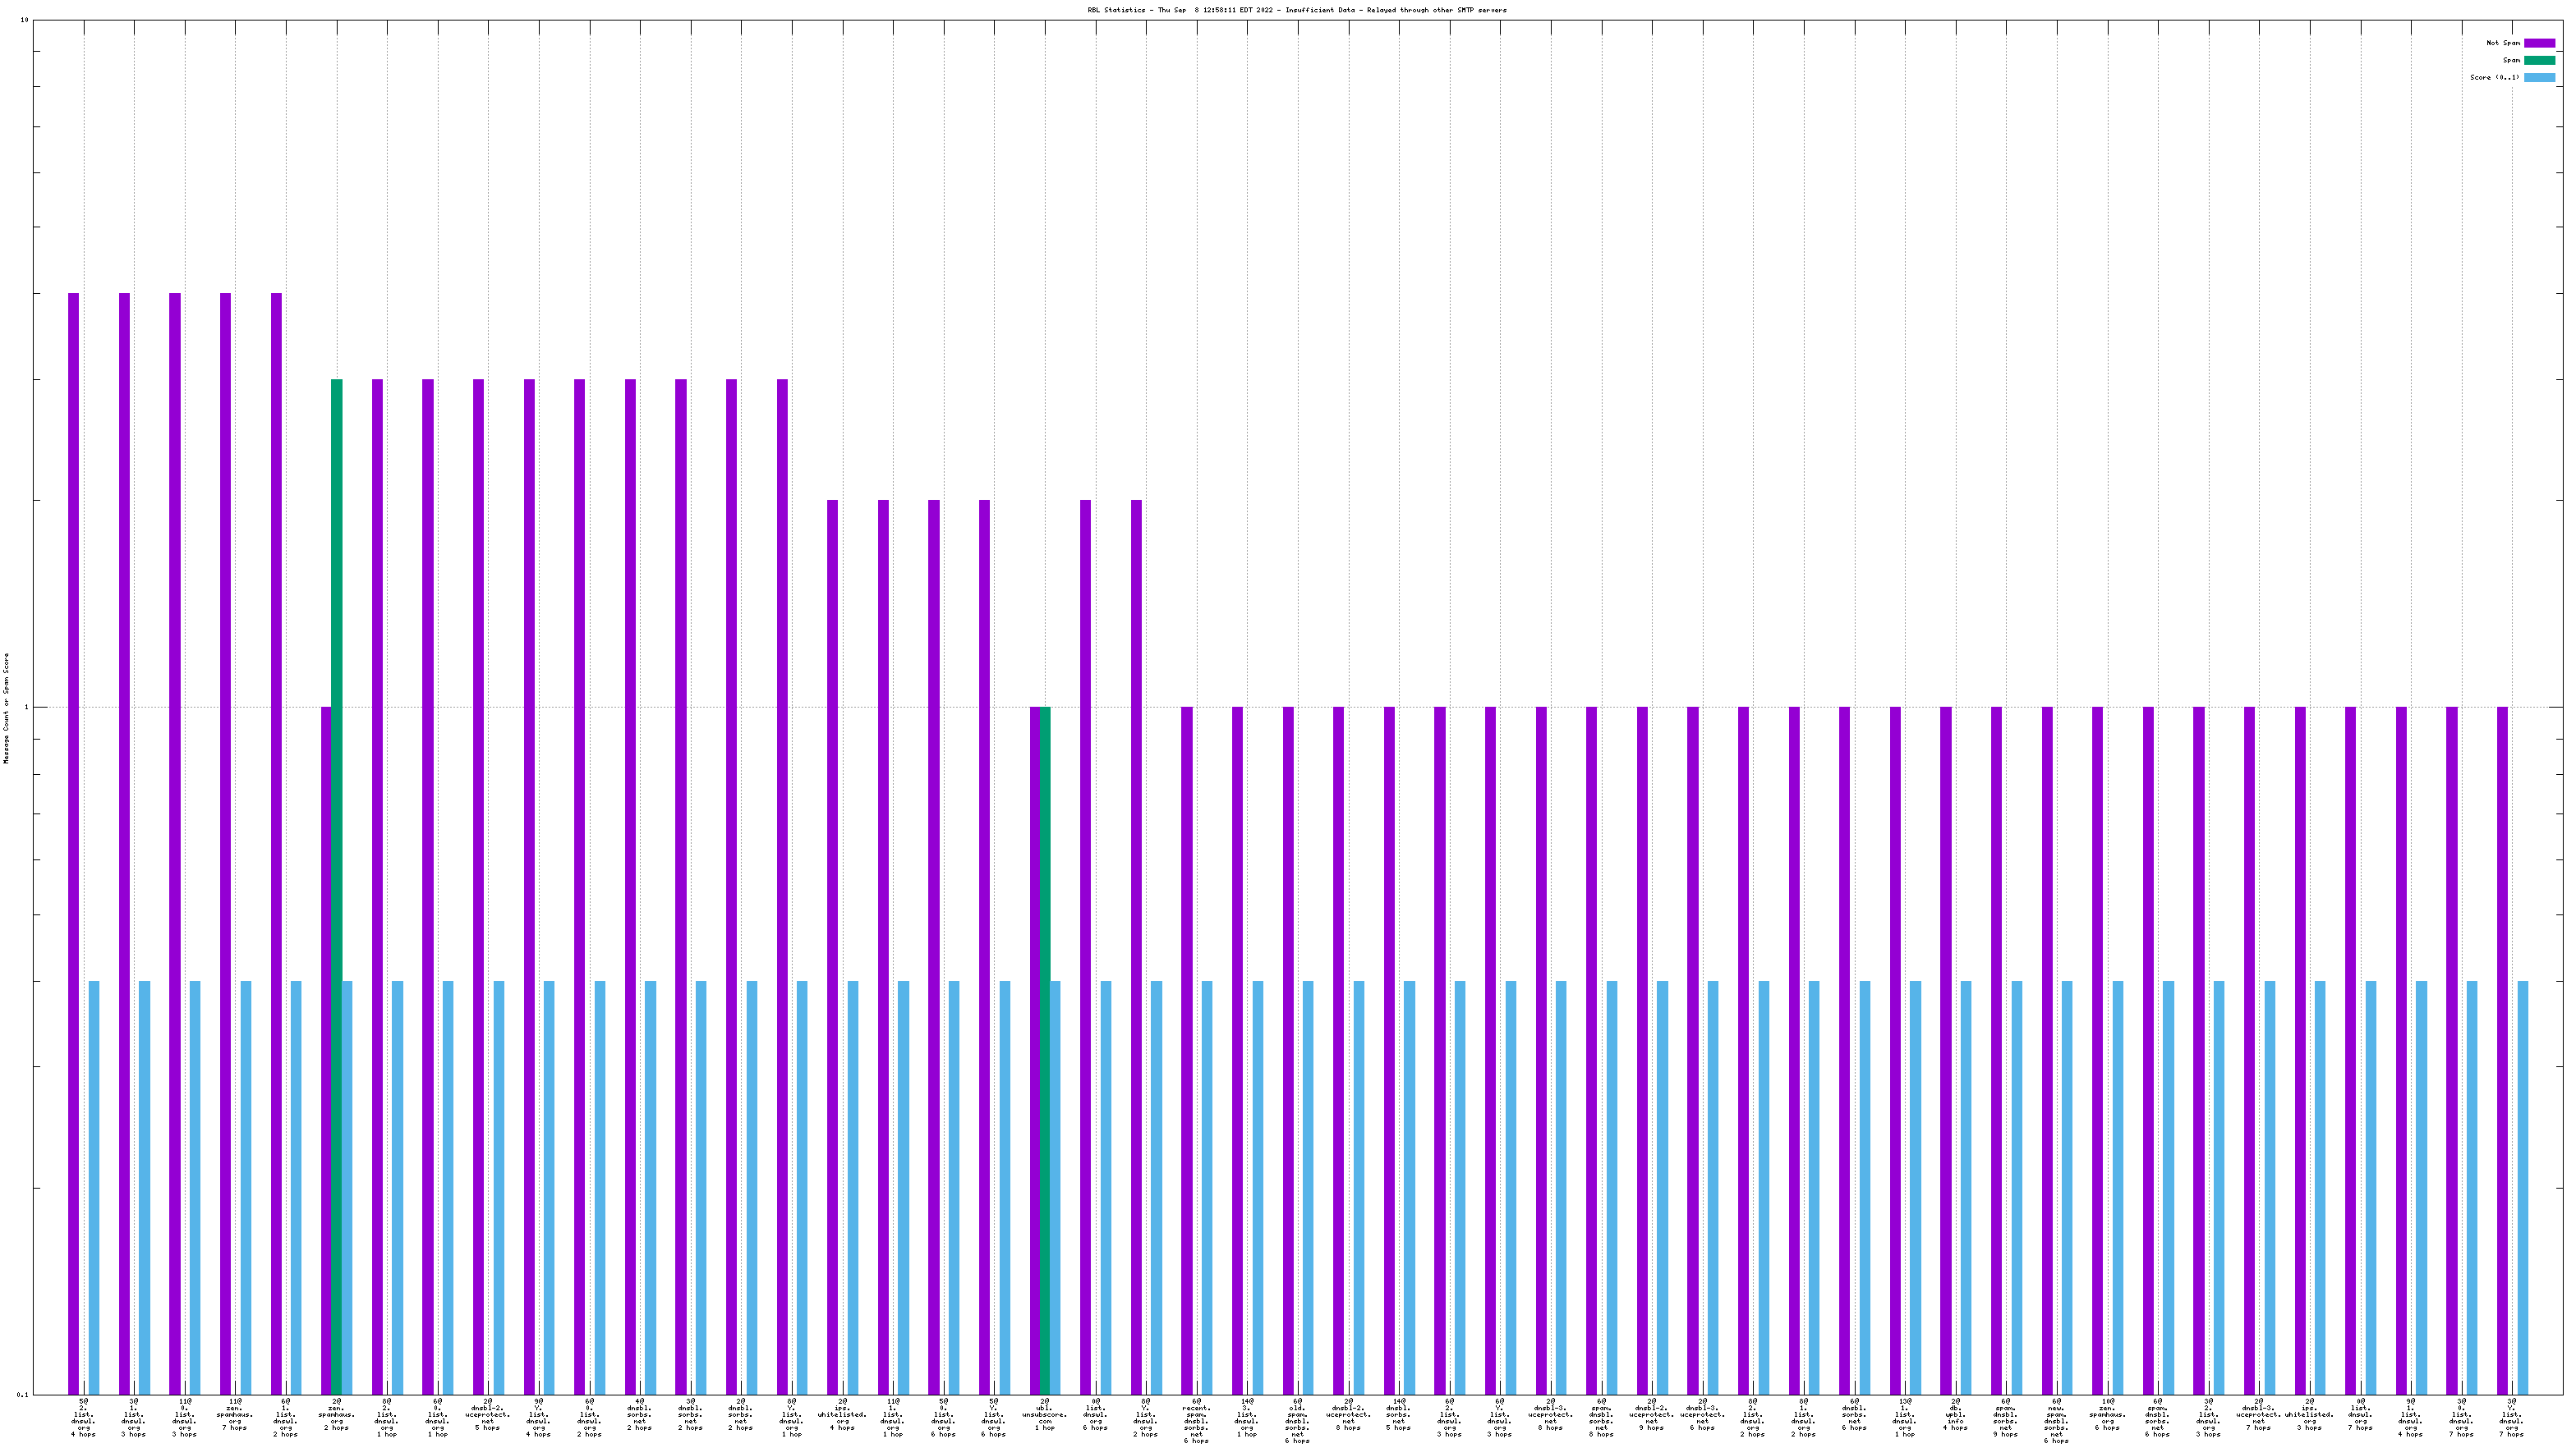
Task: Click the ubl.unsubscore.com 1 hop axis label
Action: point(1045,1414)
